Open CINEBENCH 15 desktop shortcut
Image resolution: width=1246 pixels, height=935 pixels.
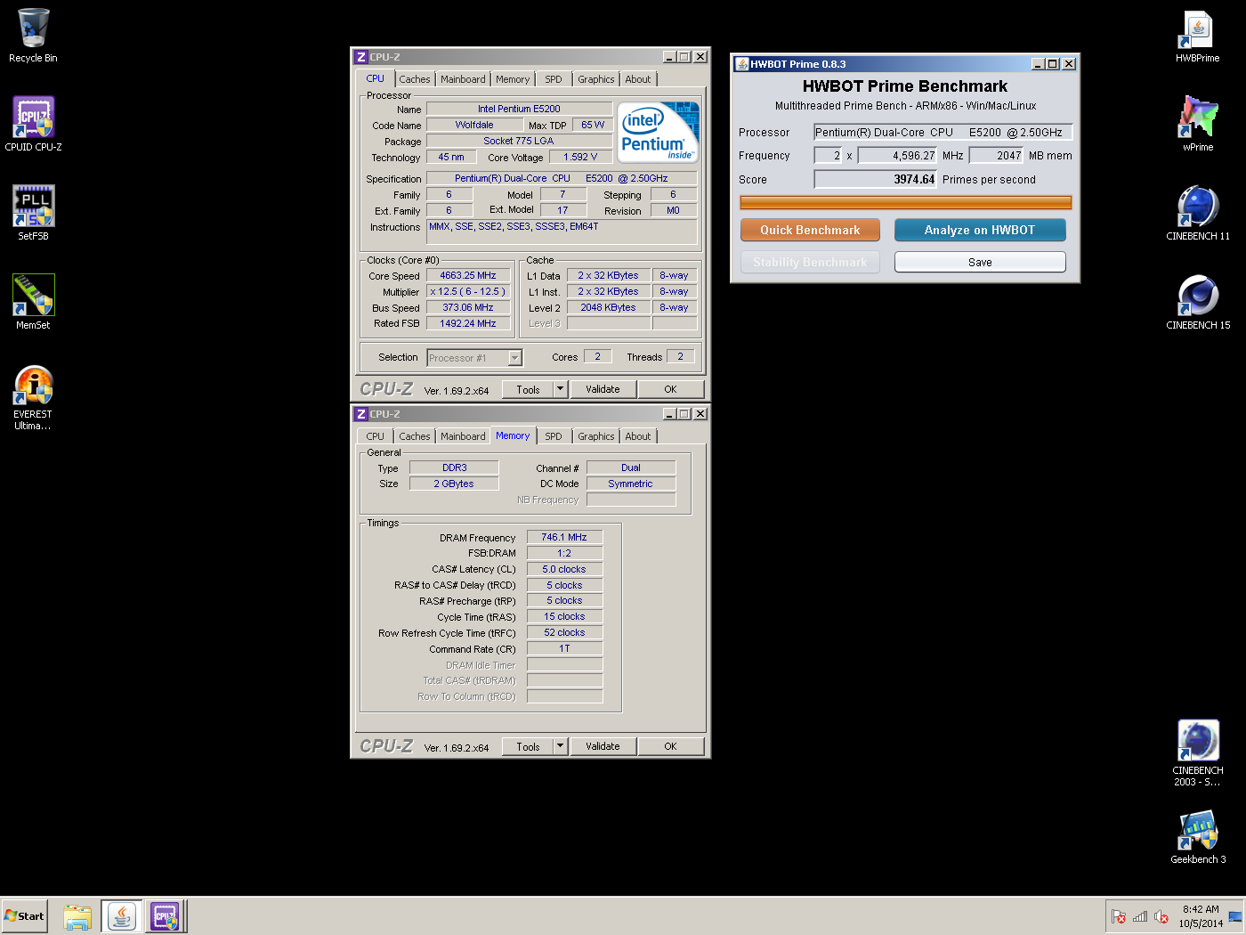point(1198,303)
